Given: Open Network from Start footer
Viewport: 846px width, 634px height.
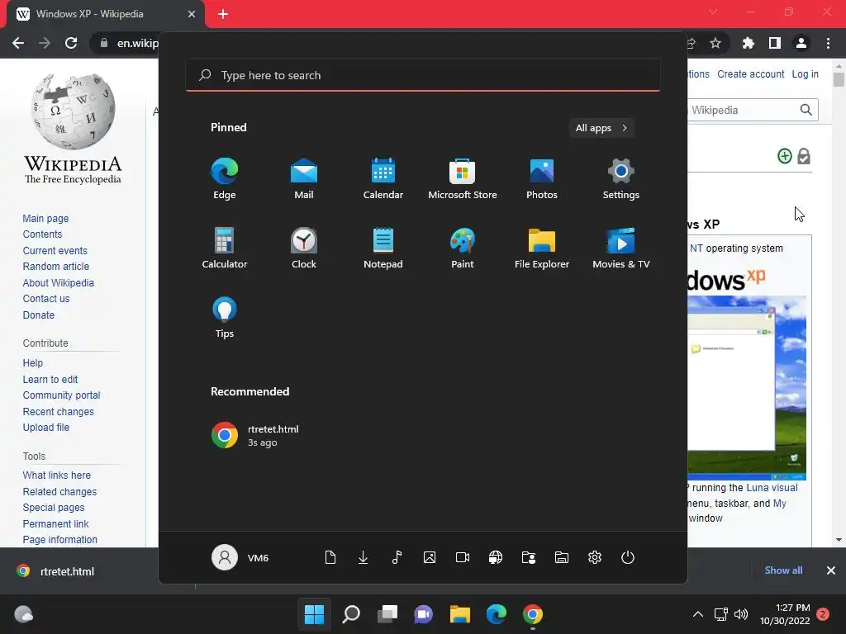Looking at the screenshot, I should pyautogui.click(x=496, y=557).
